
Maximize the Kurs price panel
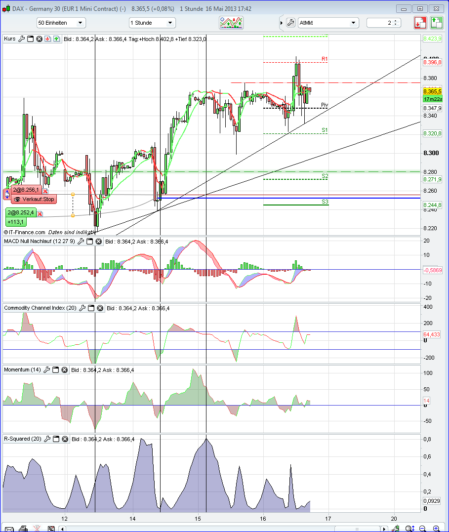(30, 39)
